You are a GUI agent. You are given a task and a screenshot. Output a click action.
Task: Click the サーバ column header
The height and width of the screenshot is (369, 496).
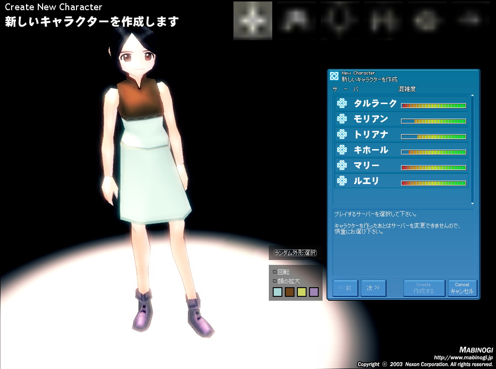345,89
